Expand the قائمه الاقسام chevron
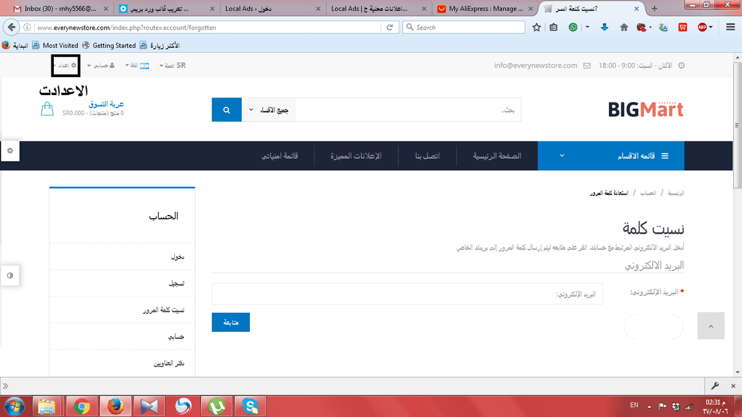 562,156
